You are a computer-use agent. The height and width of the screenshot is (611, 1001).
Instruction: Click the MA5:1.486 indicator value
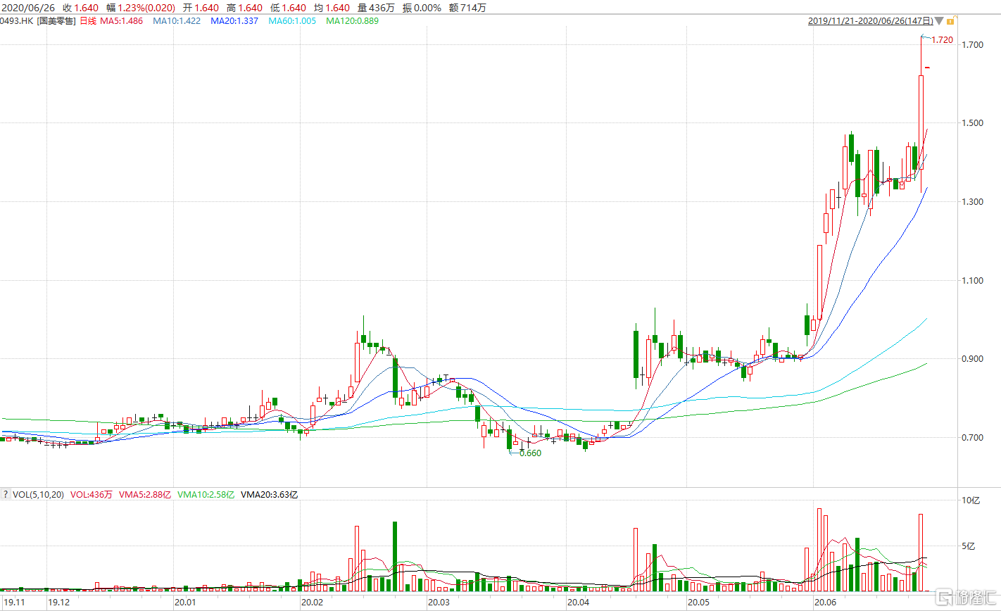click(x=121, y=21)
